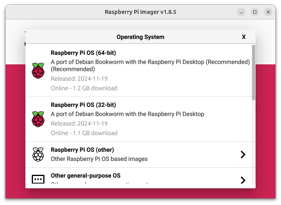Click the red raspberry icon for 32-bit OS
Image resolution: width=281 pixels, height=205 pixels.
tap(38, 119)
